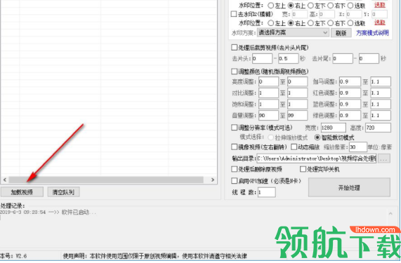Select 智能裁切模式 radio button
Image resolution: width=401 pixels, height=263 pixels.
(x=317, y=137)
